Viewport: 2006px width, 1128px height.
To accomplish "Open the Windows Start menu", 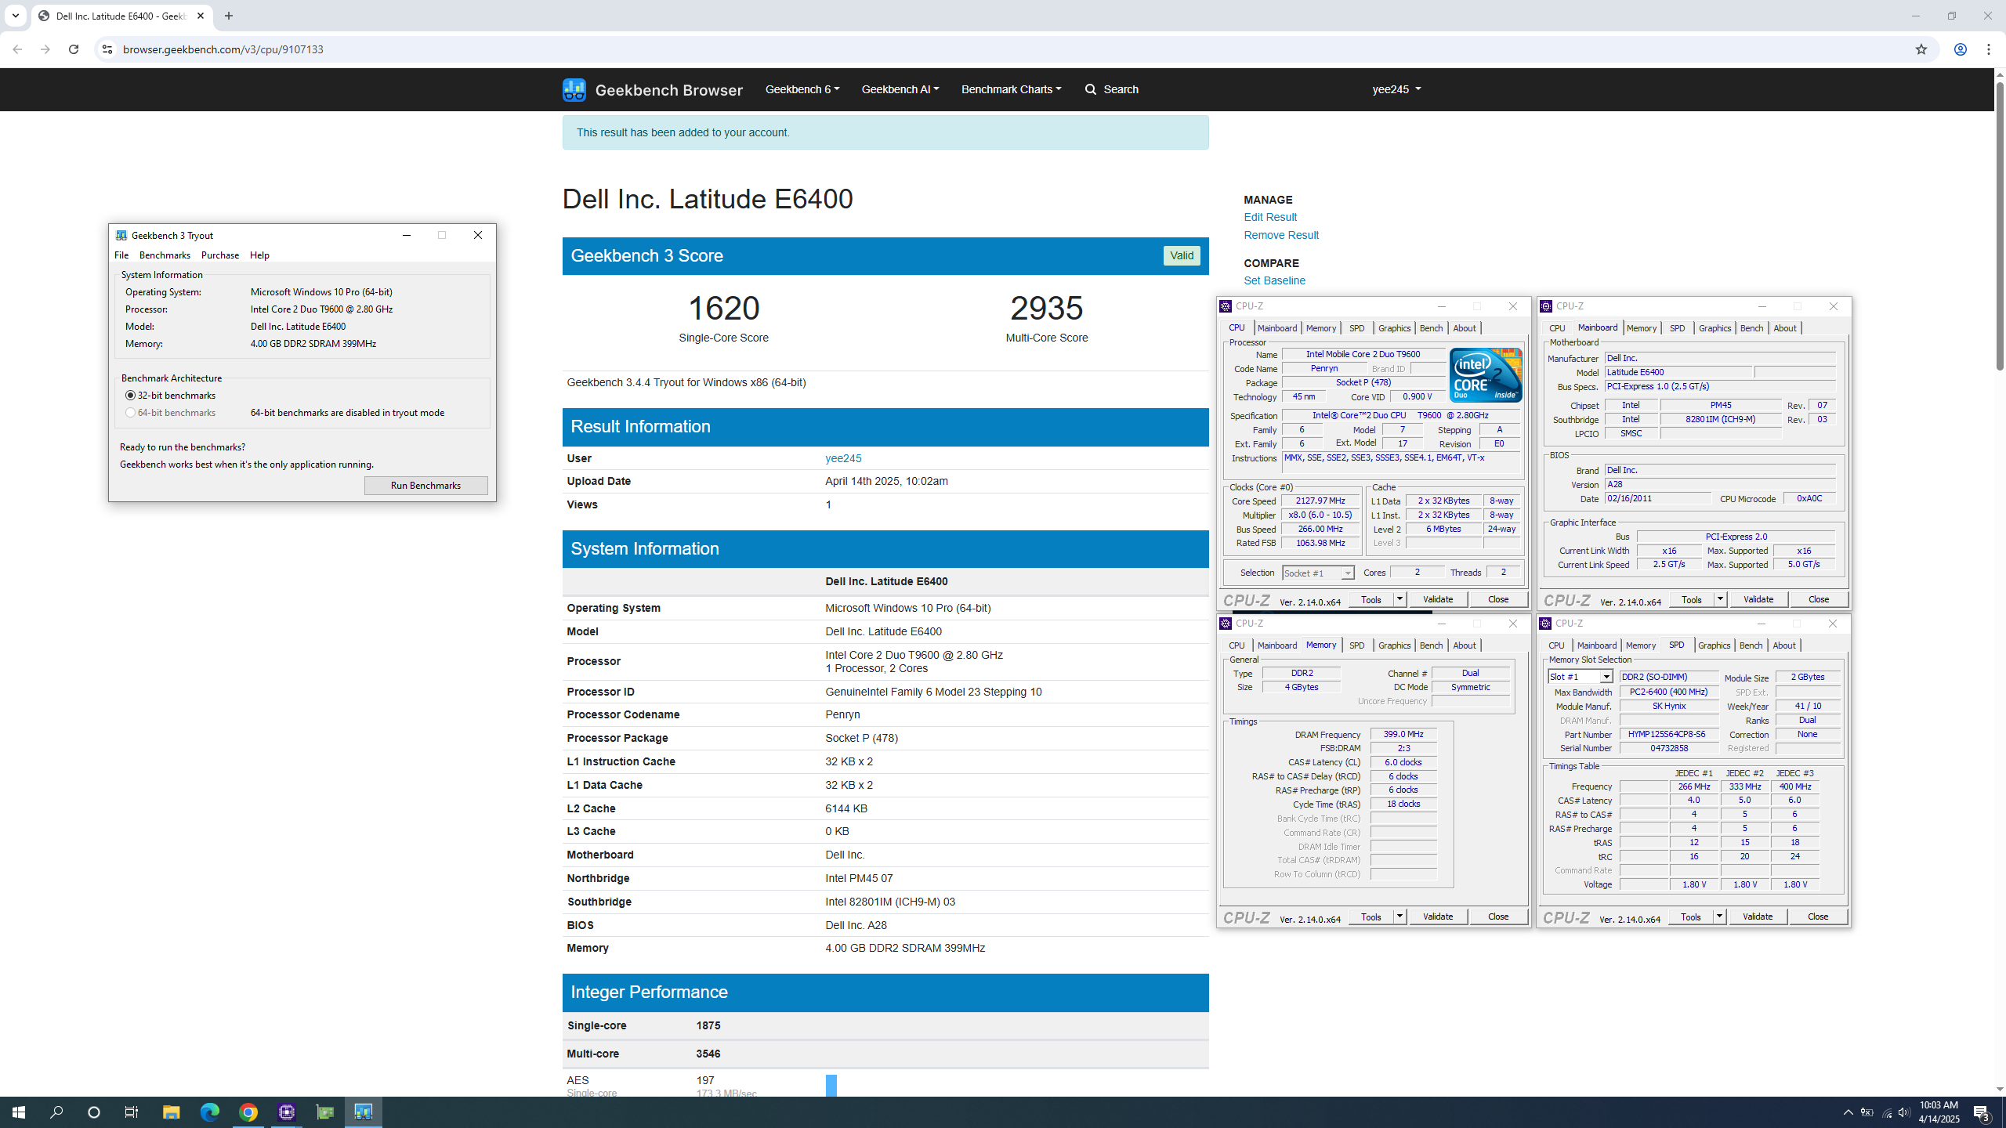I will (x=19, y=1112).
